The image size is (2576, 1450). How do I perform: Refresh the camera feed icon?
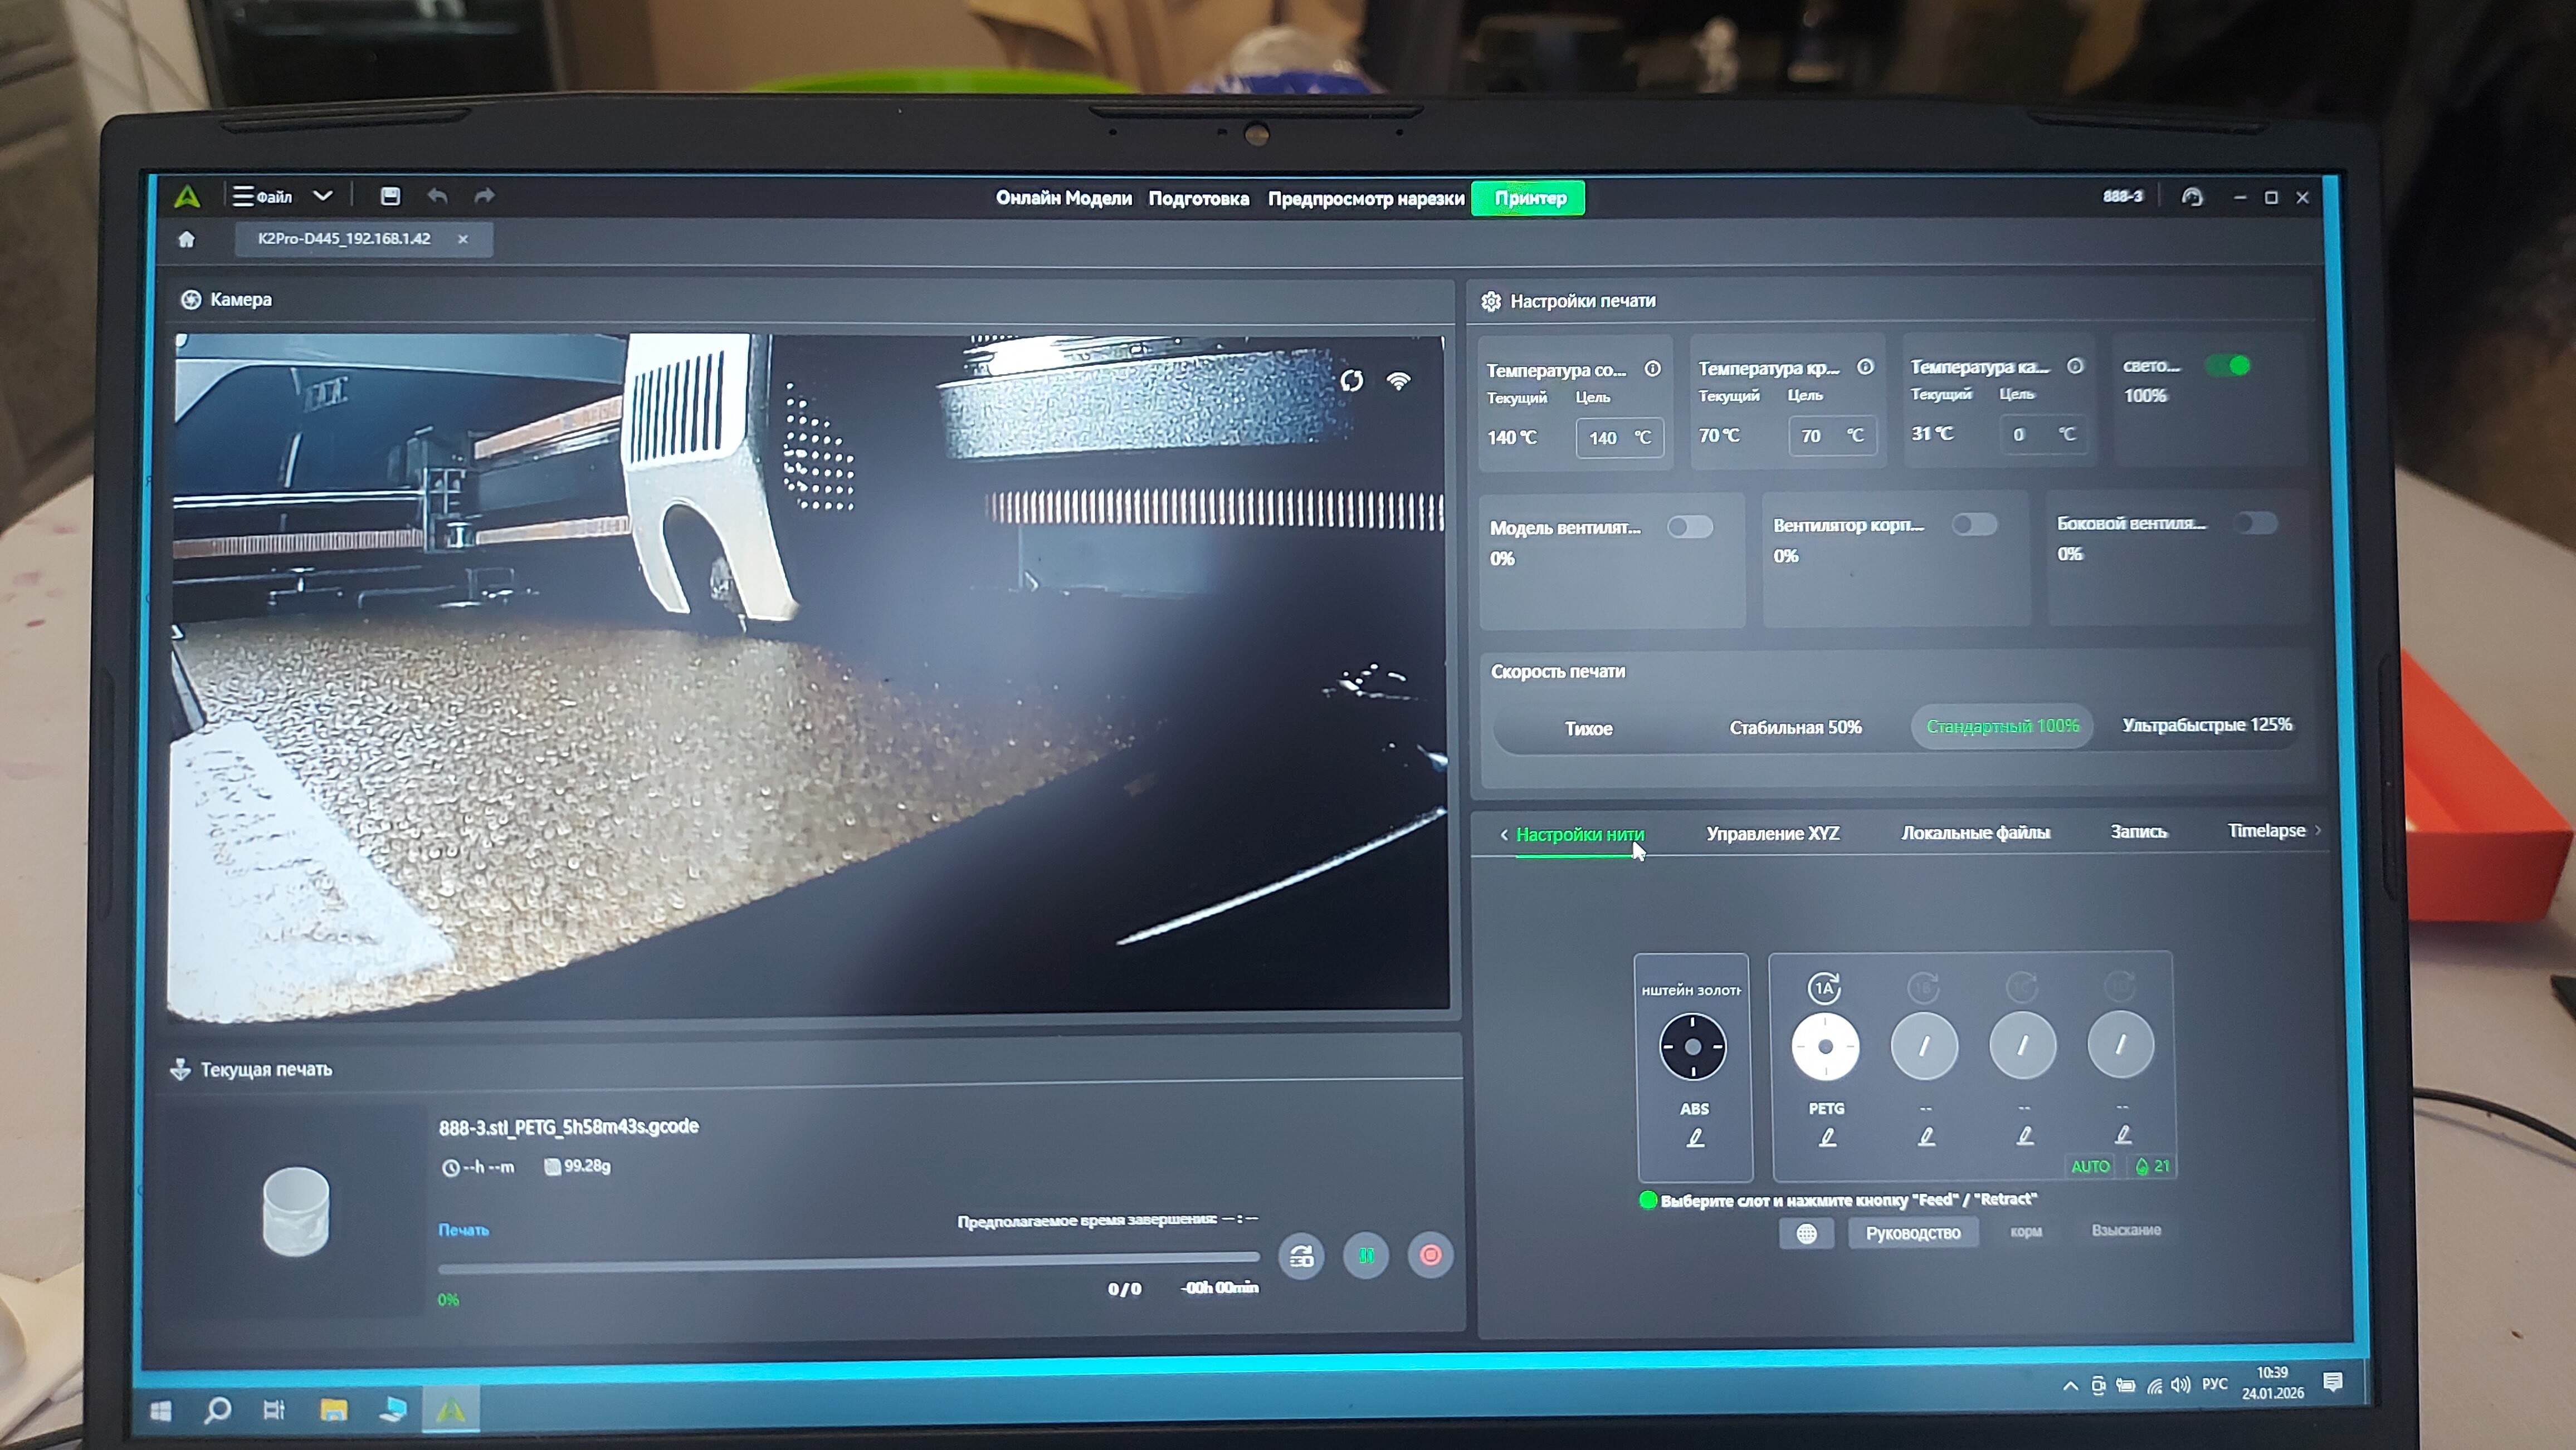pos(1351,381)
